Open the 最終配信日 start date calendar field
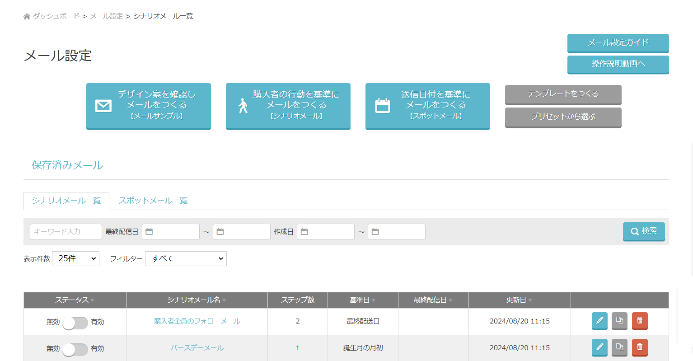 pos(171,232)
